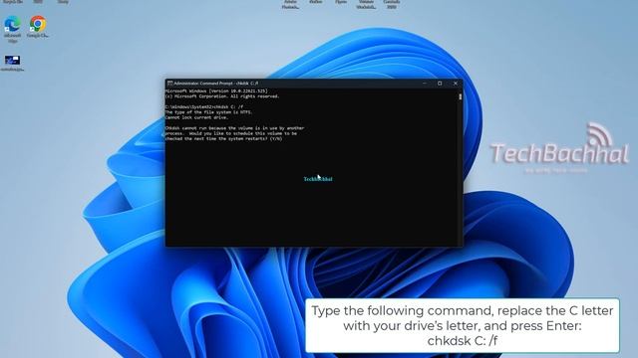Image resolution: width=638 pixels, height=358 pixels.
Task: Click the title text 'Administrator: Command Prompt - chkdsk C: /f'
Action: [216, 84]
